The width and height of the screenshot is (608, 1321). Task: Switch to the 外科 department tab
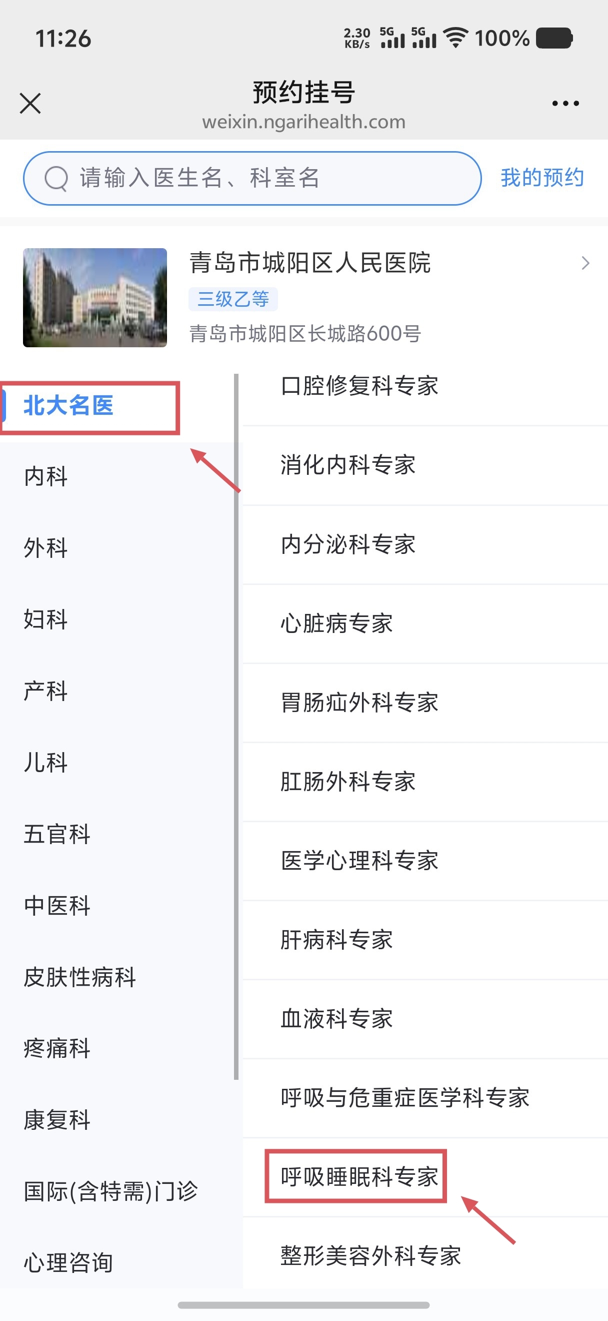(x=45, y=549)
